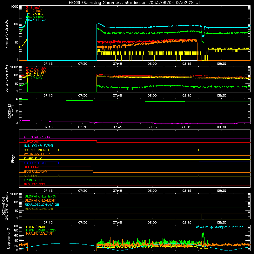Click the DECIMATION_WEIGHT legend label

point(40,200)
